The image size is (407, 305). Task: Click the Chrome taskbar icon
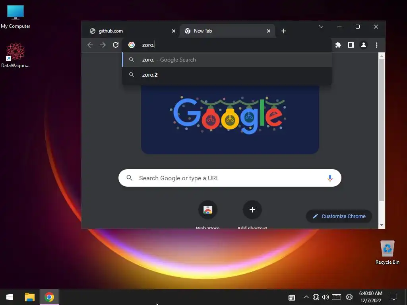[x=49, y=297]
